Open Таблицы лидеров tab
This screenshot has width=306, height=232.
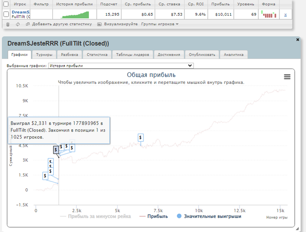[132, 55]
